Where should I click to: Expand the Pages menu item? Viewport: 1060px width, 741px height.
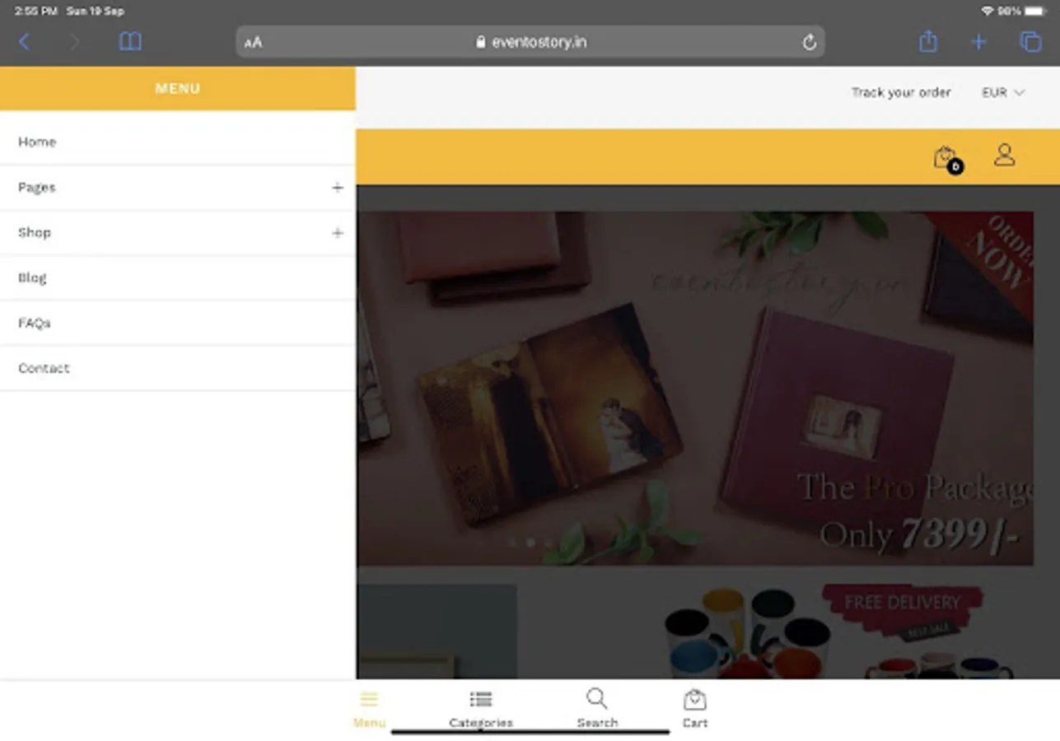337,187
